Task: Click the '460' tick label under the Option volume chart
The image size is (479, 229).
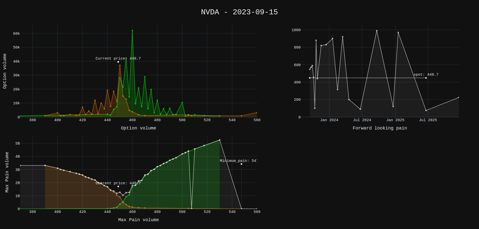Action: tap(132, 120)
